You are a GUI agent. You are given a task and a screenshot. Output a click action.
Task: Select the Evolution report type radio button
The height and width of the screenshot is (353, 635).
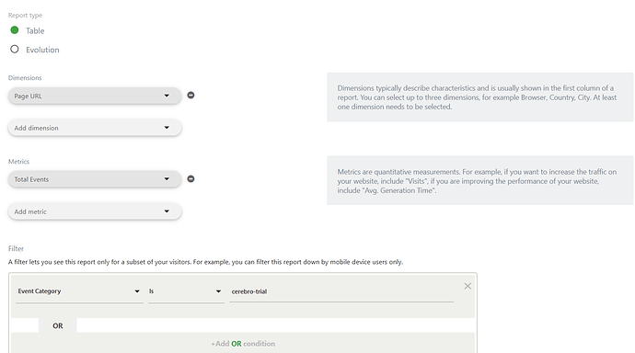(x=15, y=50)
